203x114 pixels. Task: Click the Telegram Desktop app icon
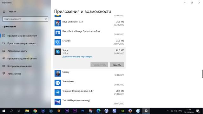[x=58, y=92]
